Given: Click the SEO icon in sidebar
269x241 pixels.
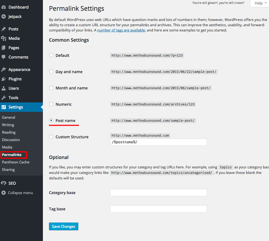Looking at the screenshot, I should tap(4, 183).
